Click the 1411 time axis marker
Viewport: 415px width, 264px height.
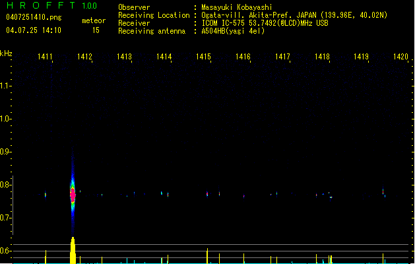click(x=45, y=57)
